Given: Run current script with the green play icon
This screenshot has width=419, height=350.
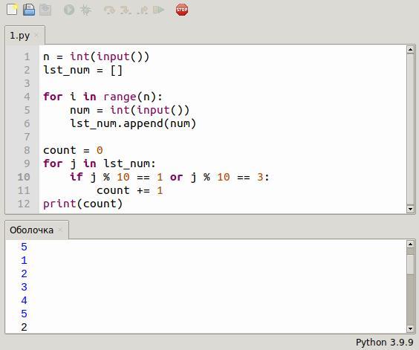Looking at the screenshot, I should coord(69,10).
